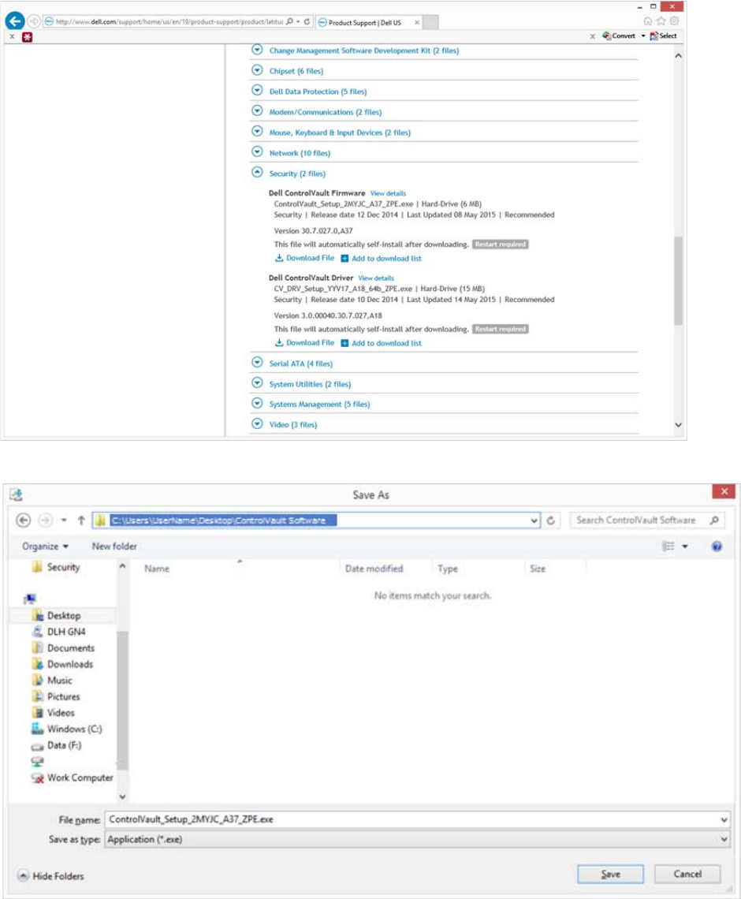Download File for Dell ControlVault Driver
Screen dimensions: 741x899
pos(304,343)
